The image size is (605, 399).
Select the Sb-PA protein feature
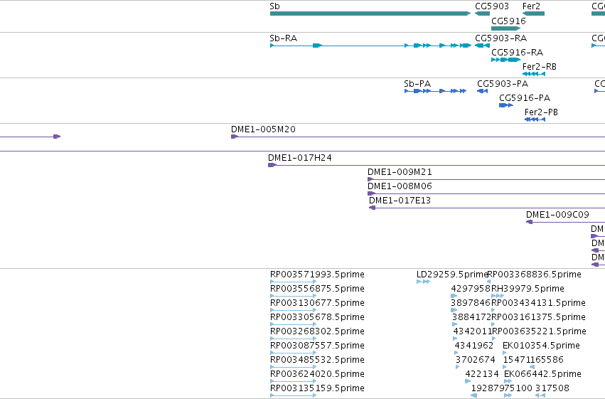436,91
